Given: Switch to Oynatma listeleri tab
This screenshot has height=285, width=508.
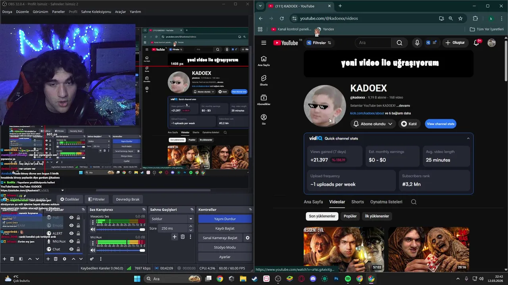Looking at the screenshot, I should [x=386, y=202].
